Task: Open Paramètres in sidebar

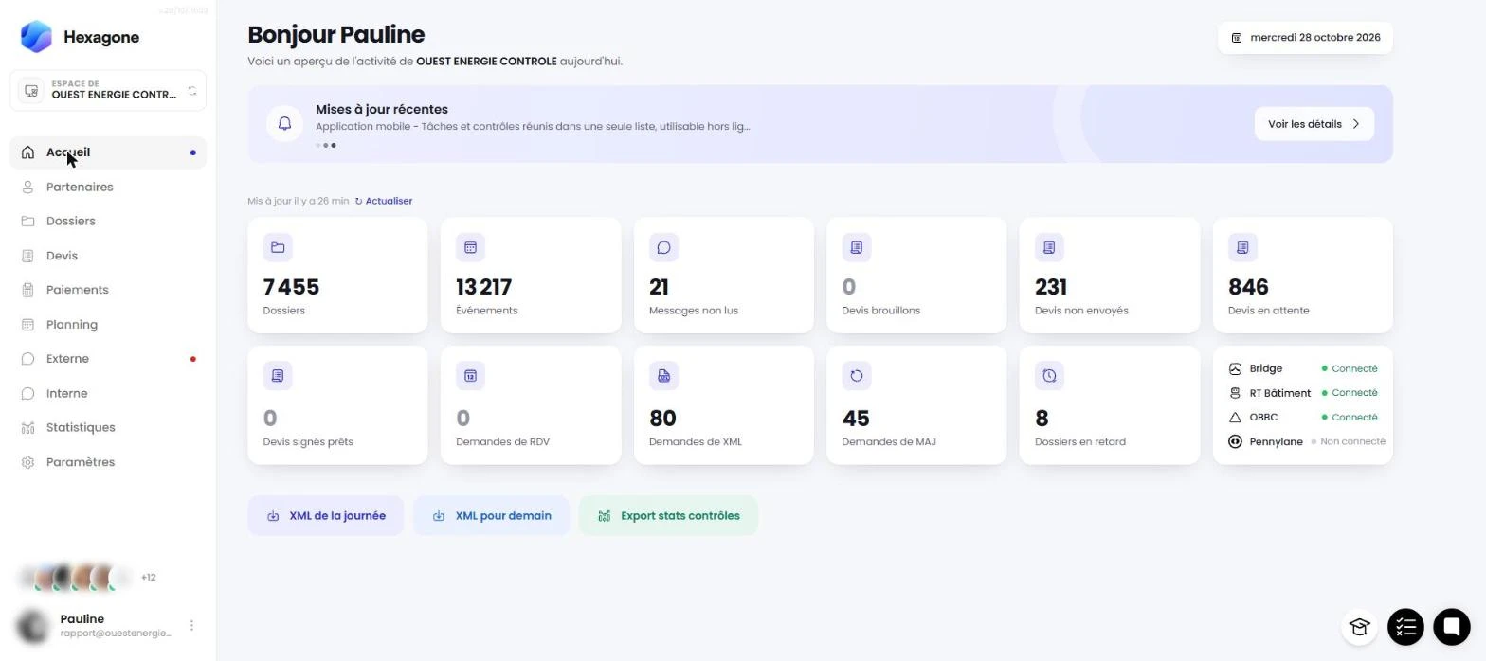Action: pos(108,462)
